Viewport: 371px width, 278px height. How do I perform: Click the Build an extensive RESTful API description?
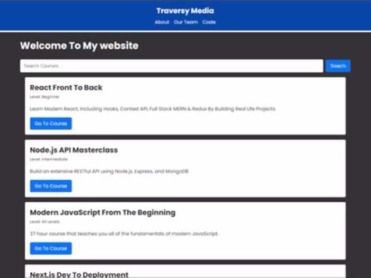[109, 172]
